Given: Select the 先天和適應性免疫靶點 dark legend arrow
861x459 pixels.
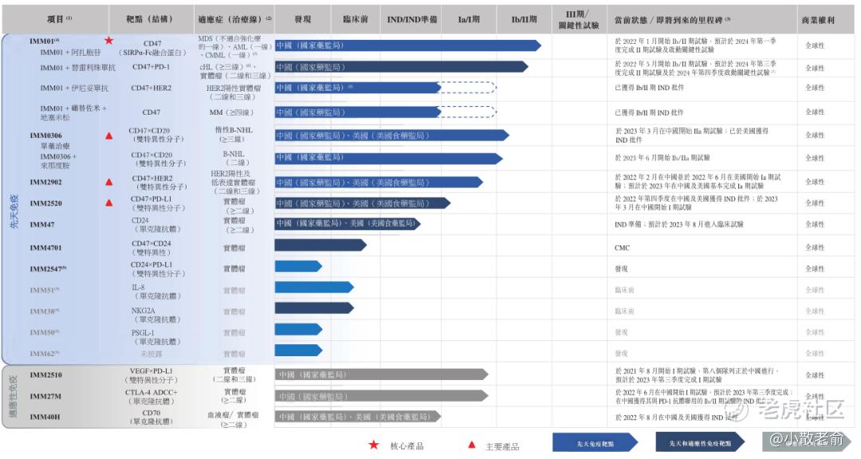Looking at the screenshot, I should pyautogui.click(x=700, y=442).
